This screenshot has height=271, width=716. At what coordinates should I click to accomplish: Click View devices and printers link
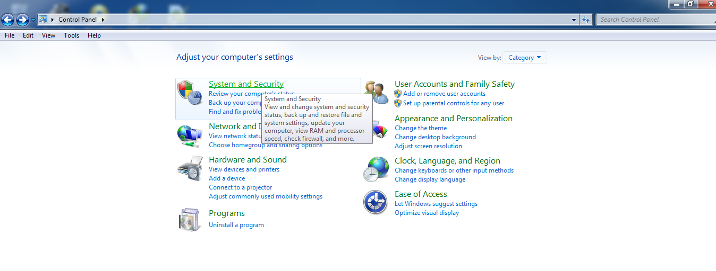point(244,169)
